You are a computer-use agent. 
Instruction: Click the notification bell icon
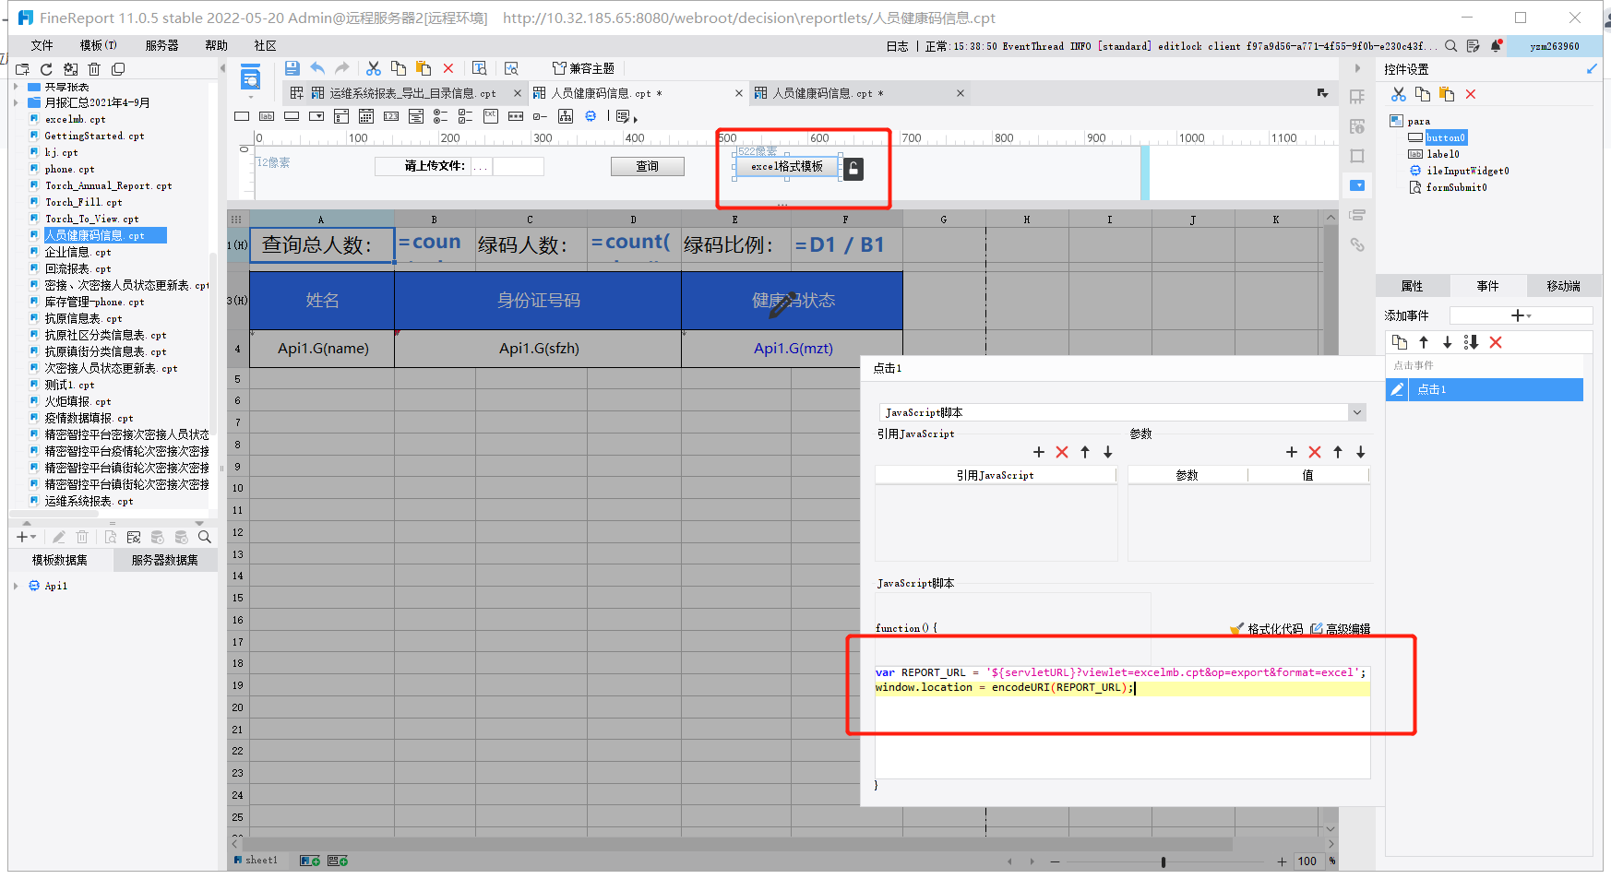point(1497,45)
